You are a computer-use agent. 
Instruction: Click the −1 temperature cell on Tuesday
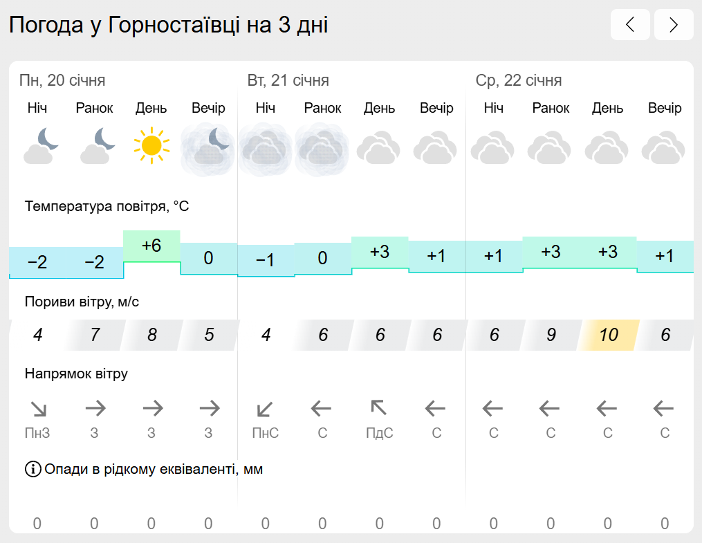(266, 260)
